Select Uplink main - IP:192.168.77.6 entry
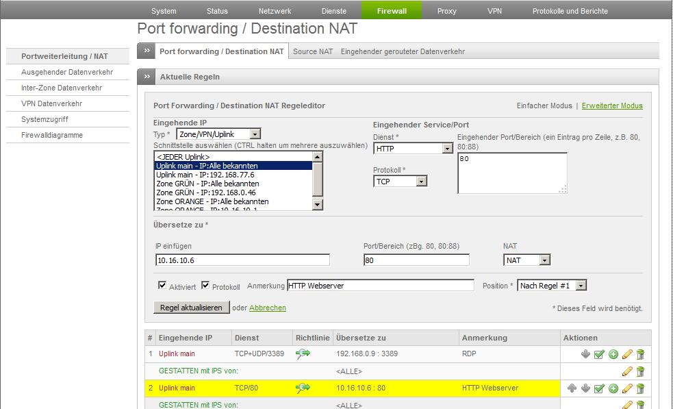This screenshot has height=409, width=673. (x=233, y=175)
